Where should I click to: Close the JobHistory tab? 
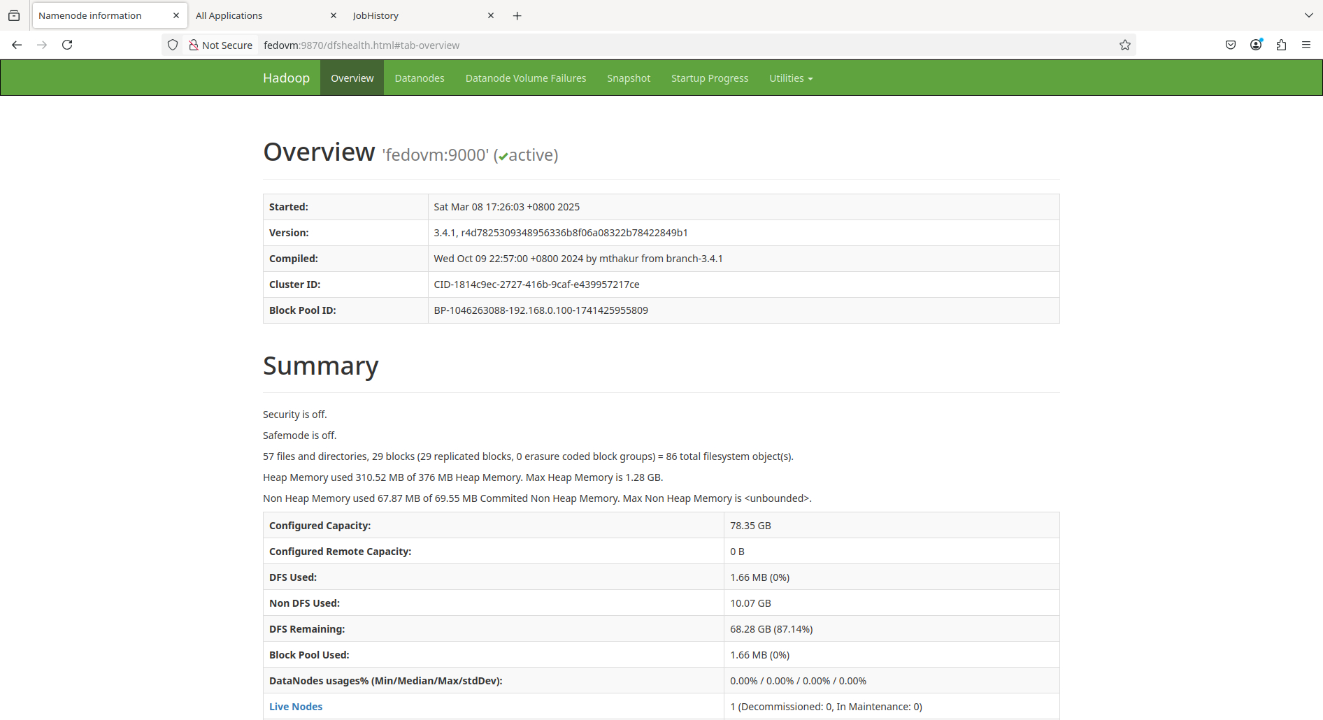pos(491,15)
